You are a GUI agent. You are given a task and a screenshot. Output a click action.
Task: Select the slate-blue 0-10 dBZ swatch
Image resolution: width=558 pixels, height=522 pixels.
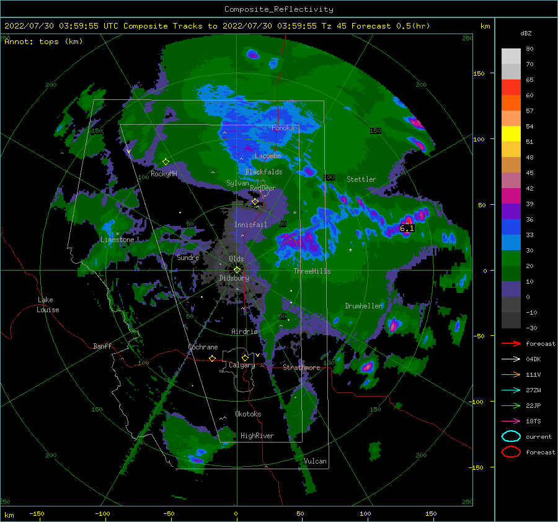coord(511,289)
